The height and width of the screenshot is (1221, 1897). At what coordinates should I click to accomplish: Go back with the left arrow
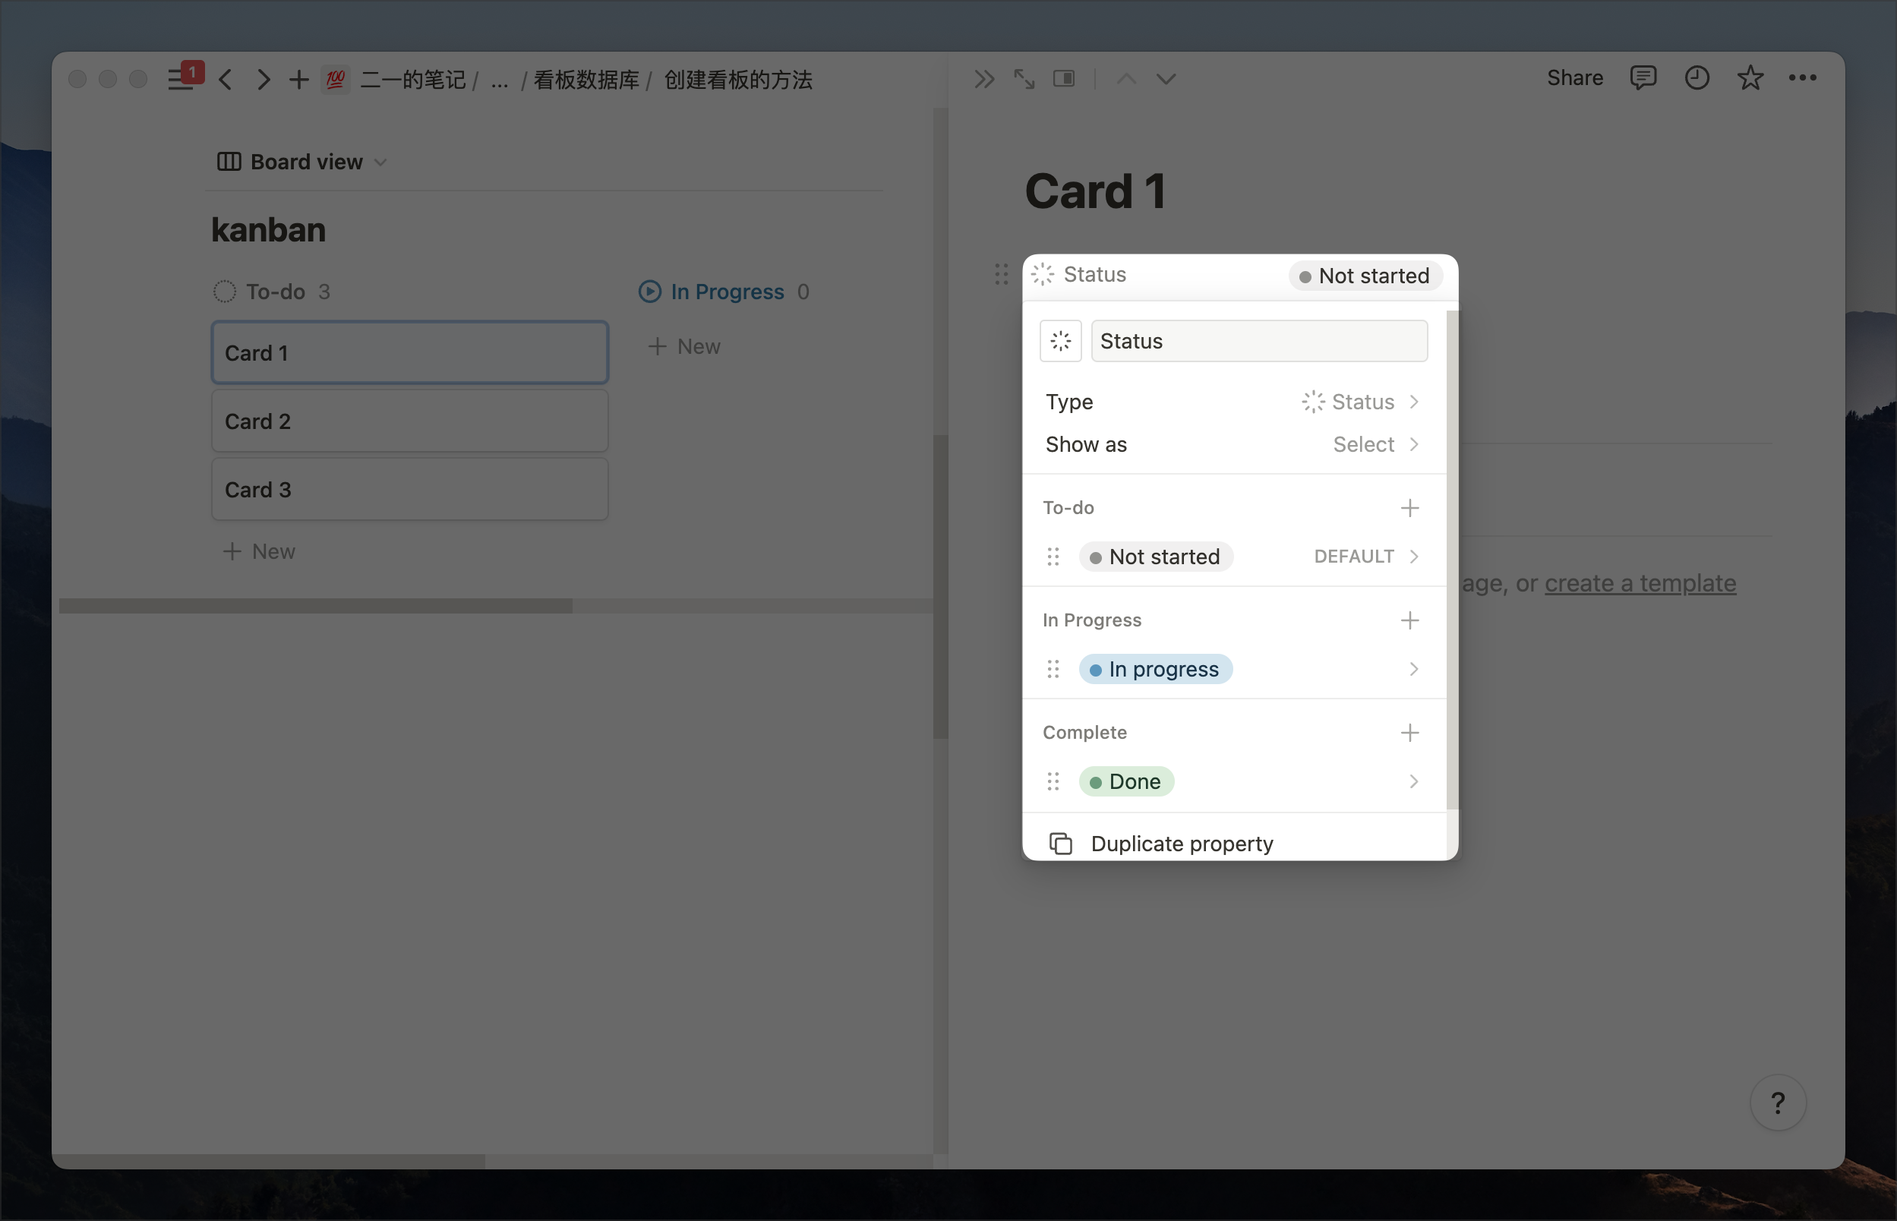[x=226, y=79]
